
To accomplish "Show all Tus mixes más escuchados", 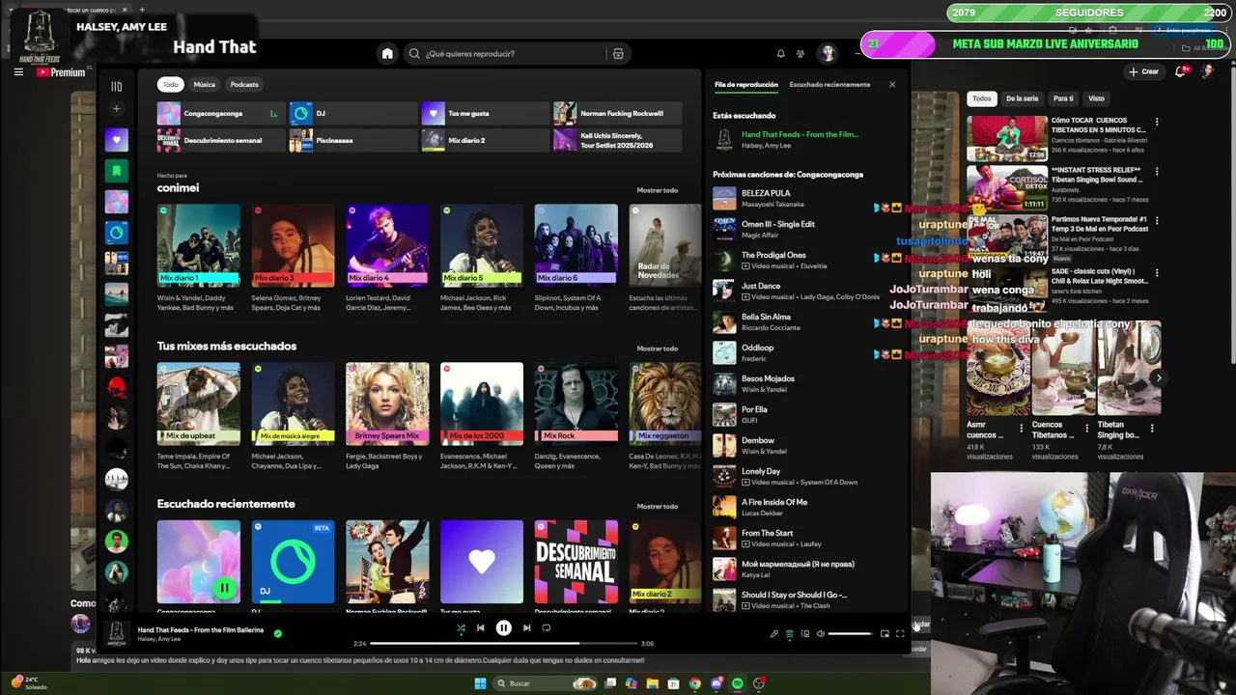I will 657,348.
